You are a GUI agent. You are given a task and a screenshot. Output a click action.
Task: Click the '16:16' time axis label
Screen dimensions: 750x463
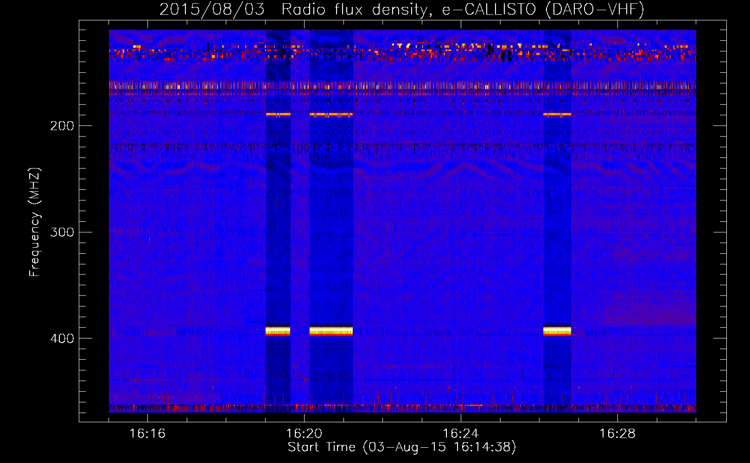tap(147, 433)
